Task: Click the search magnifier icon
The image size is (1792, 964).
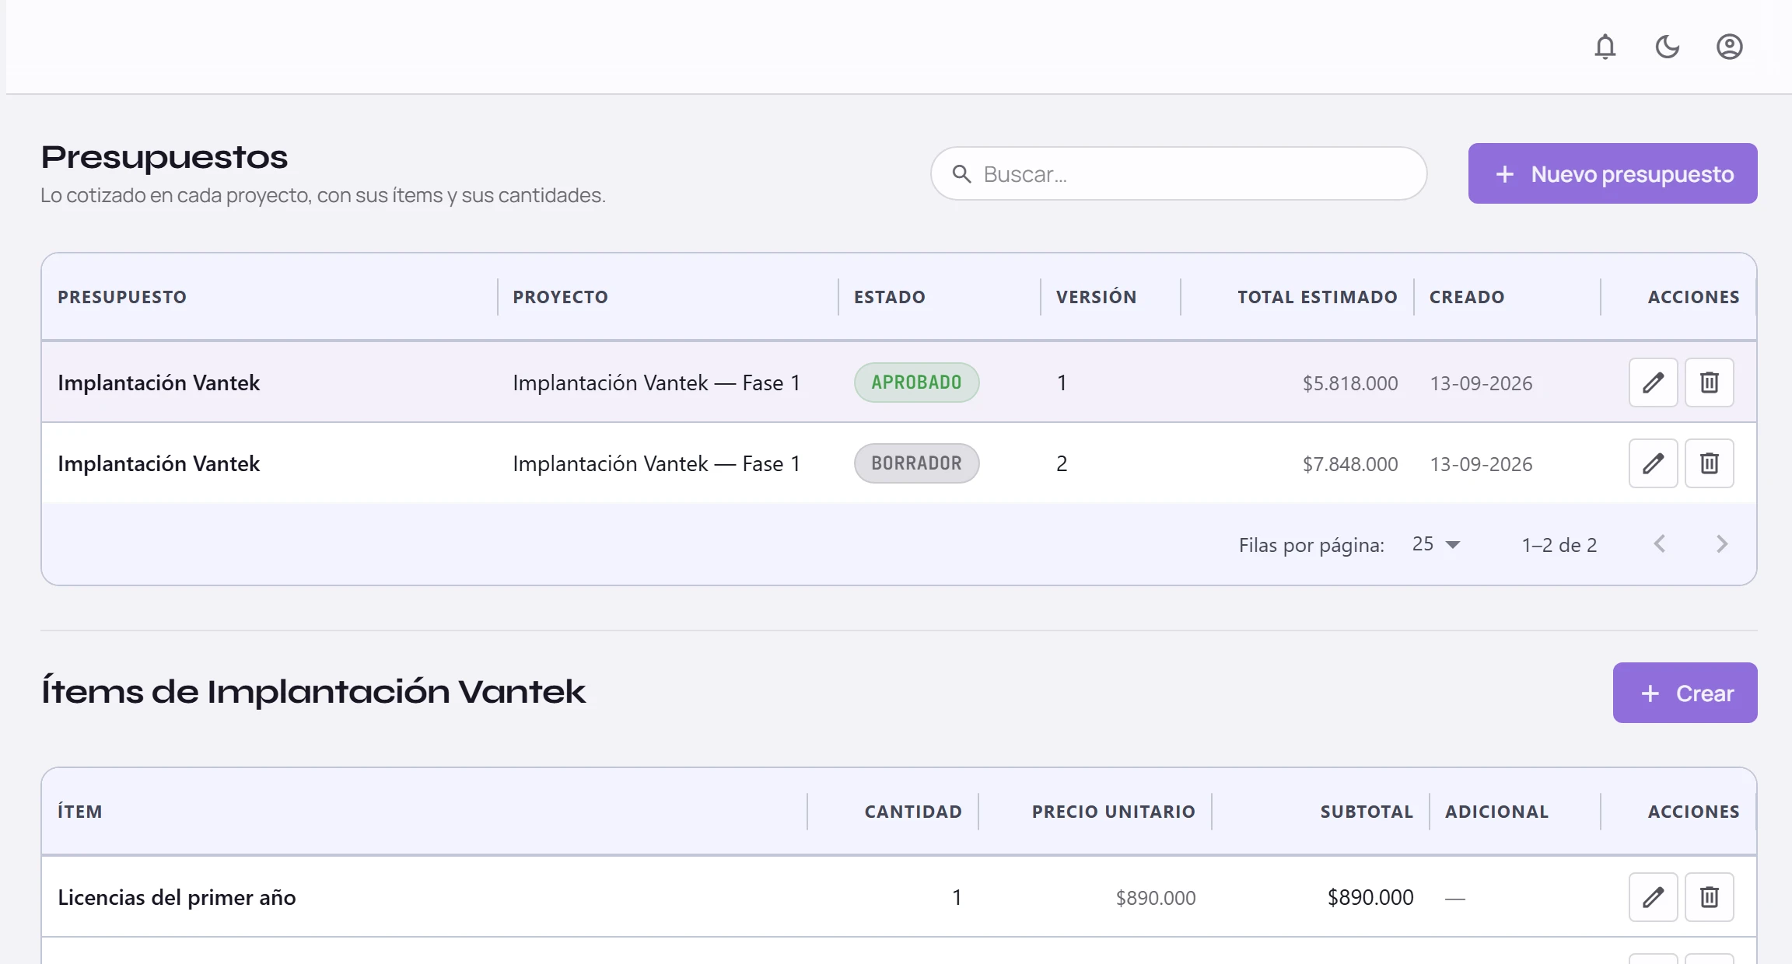Action: pyautogui.click(x=962, y=173)
